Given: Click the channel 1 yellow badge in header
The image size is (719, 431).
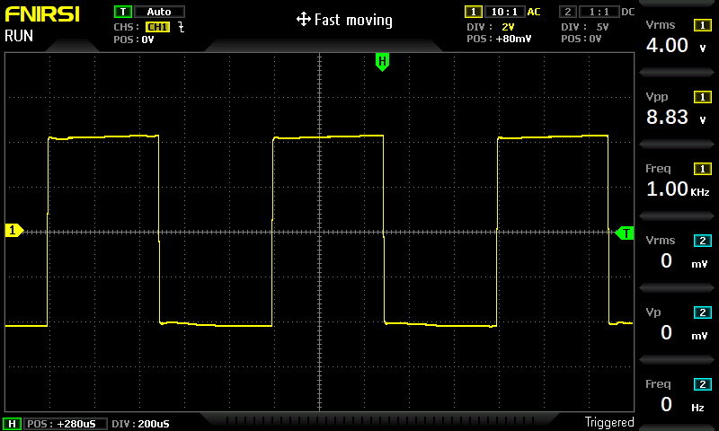Looking at the screenshot, I should pyautogui.click(x=474, y=12).
